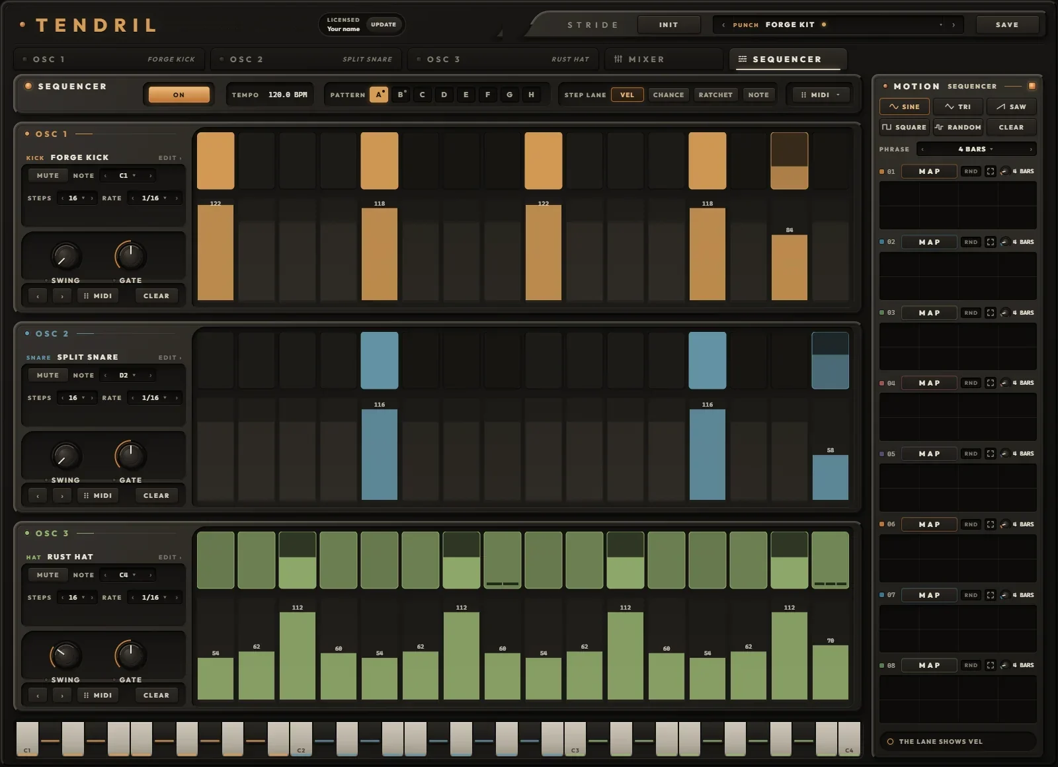This screenshot has height=767, width=1058.
Task: Adjust the OSC 3 Gate knob
Action: pos(130,655)
